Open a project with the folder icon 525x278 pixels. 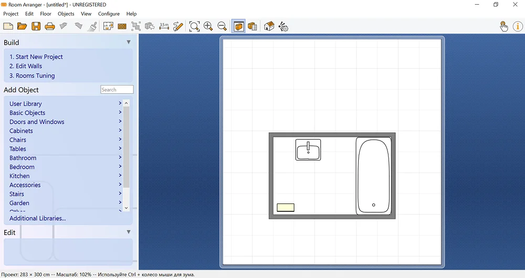pyautogui.click(x=22, y=26)
